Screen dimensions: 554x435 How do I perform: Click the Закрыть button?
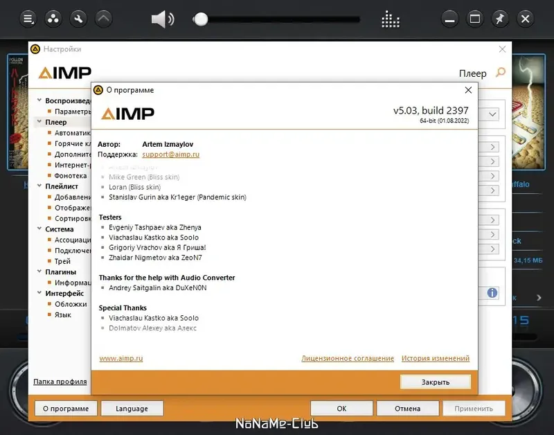point(436,382)
